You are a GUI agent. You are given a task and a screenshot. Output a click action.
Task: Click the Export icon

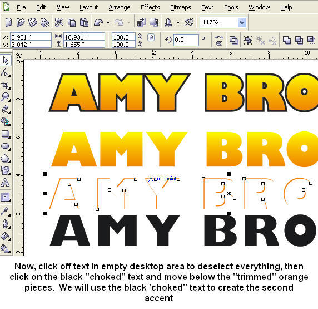point(154,22)
